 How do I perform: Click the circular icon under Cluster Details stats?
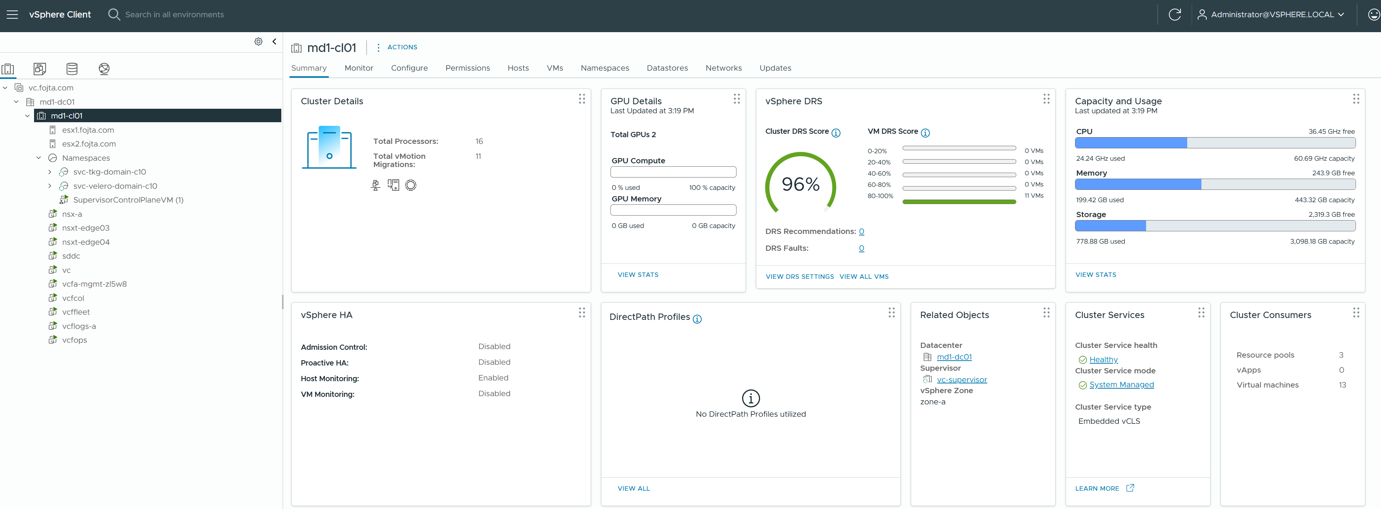pos(411,185)
